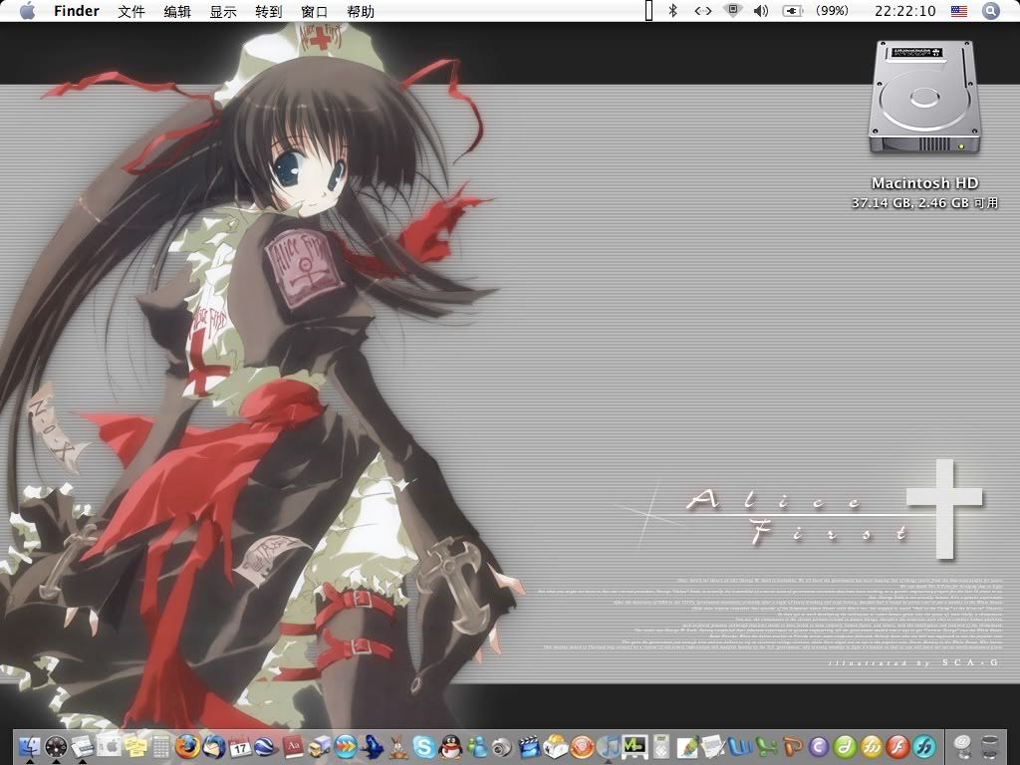Launch Google Earth from the Dock

point(266,746)
